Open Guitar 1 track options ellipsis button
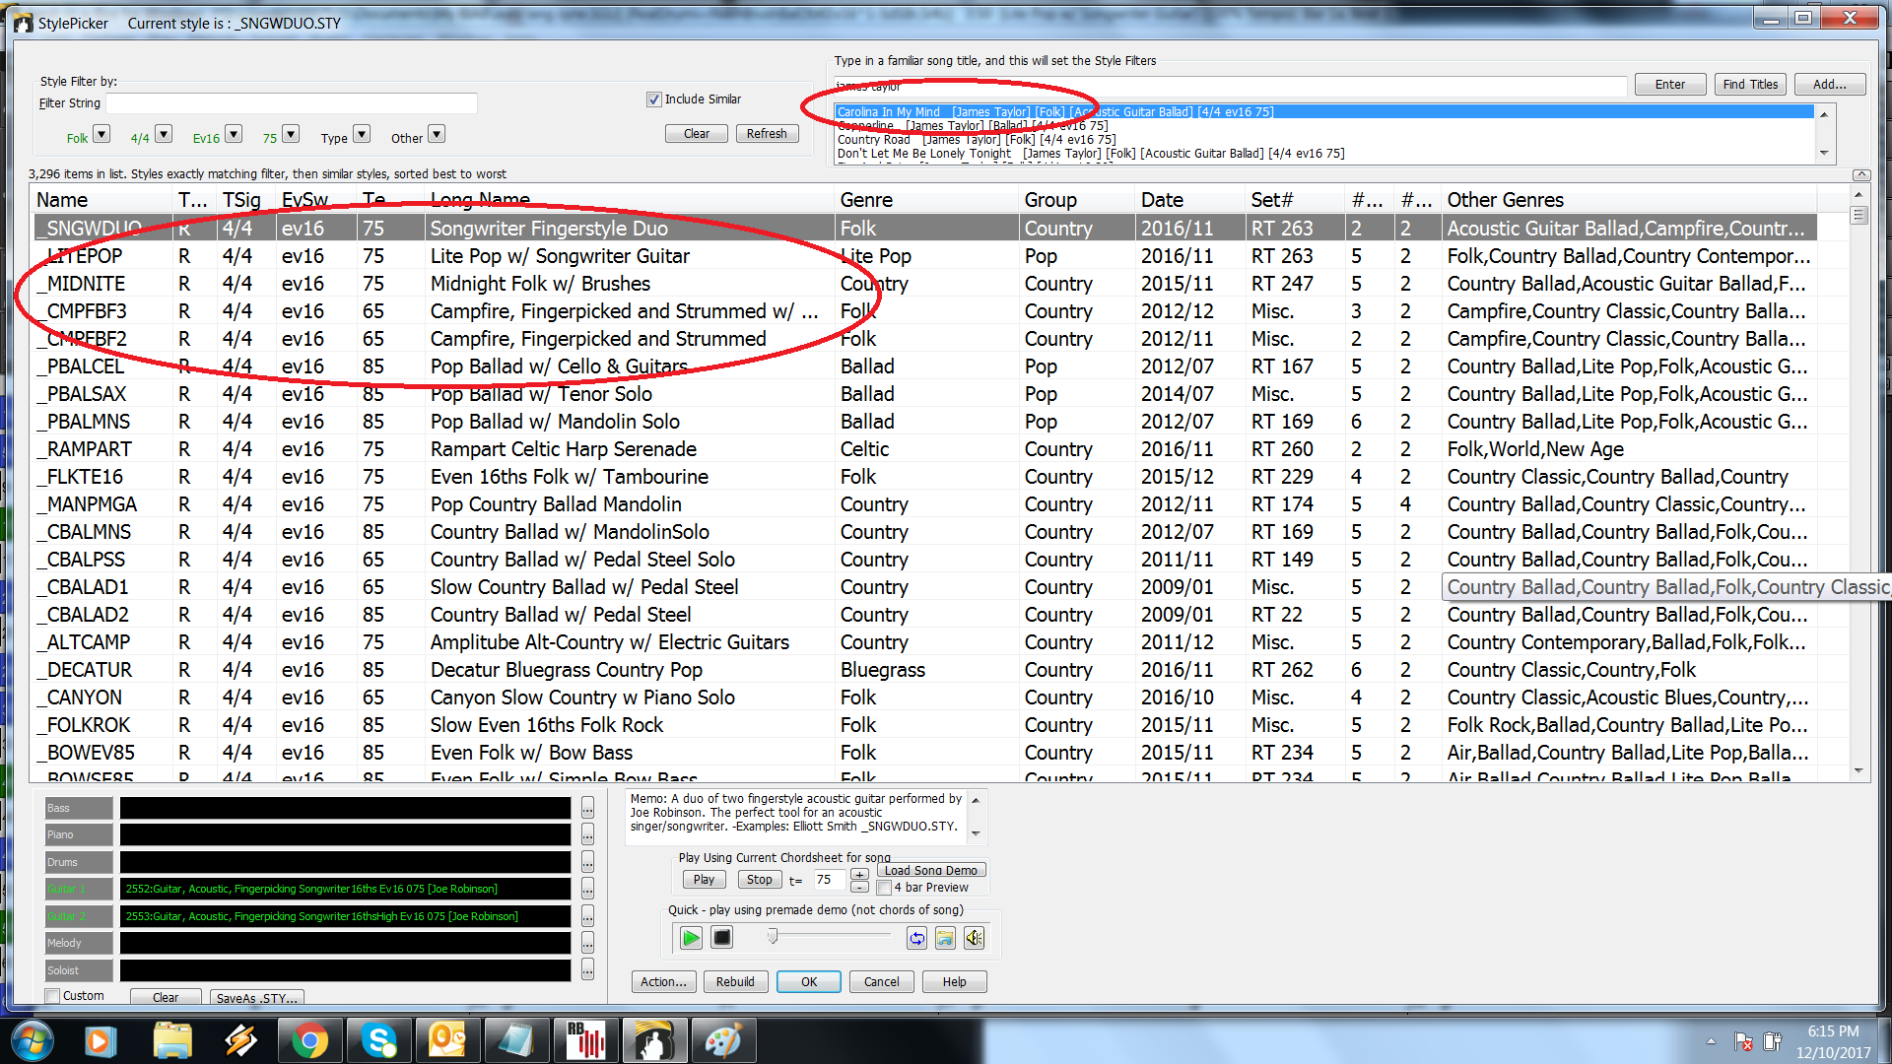 [x=587, y=889]
